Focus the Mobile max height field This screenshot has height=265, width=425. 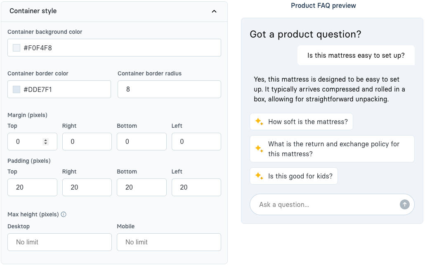coord(169,242)
